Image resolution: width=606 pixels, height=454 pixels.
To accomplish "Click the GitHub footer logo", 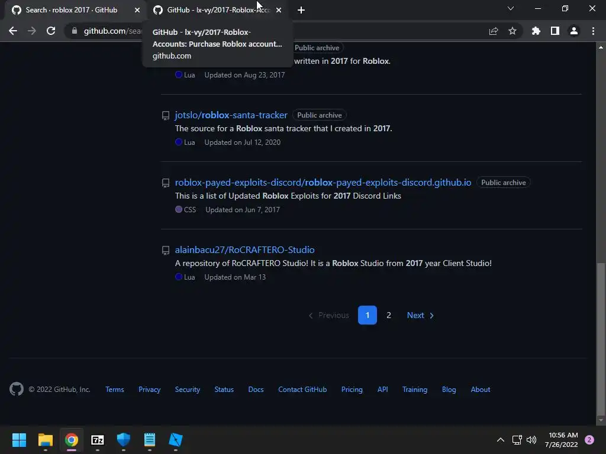I will 17,389.
